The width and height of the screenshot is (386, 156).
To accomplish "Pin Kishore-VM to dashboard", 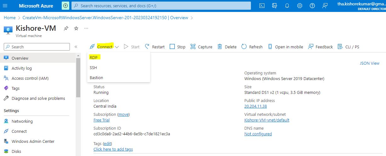I will point(66,28).
